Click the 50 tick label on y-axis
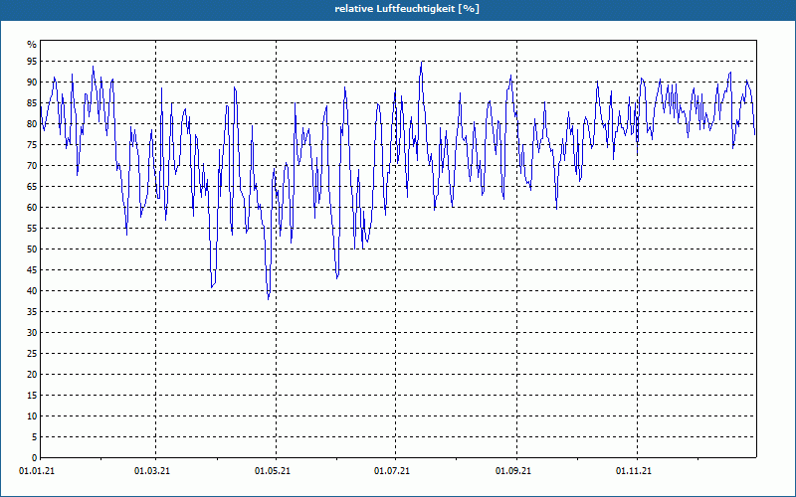Screen dimensions: 796x497 point(31,249)
